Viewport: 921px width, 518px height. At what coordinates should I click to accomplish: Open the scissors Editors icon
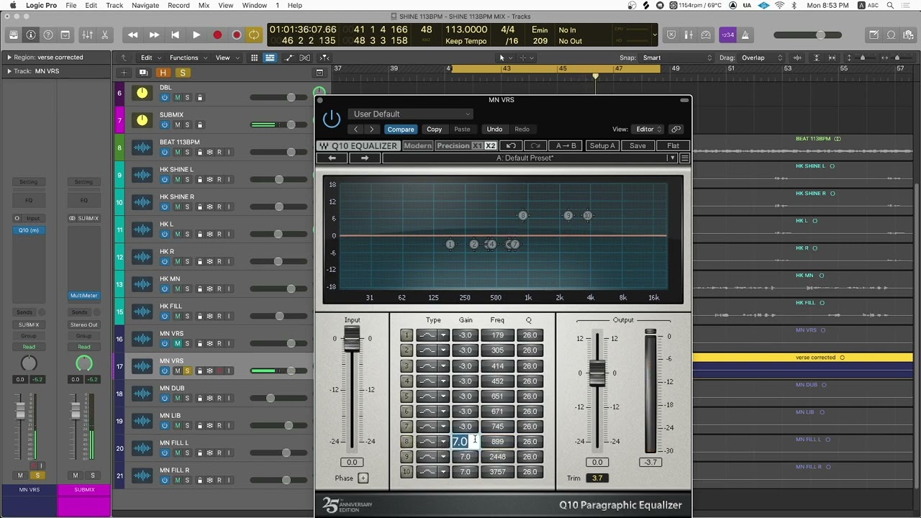[104, 35]
